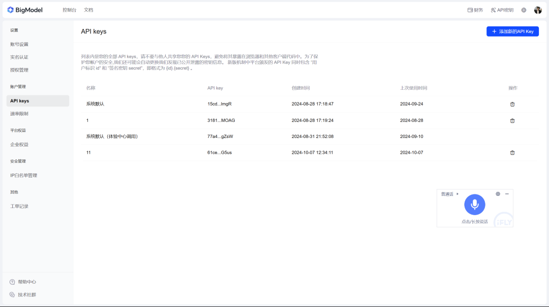Click the API keys page heading

(94, 31)
